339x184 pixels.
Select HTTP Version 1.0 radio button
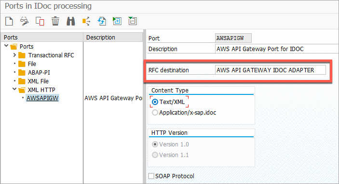pos(155,145)
